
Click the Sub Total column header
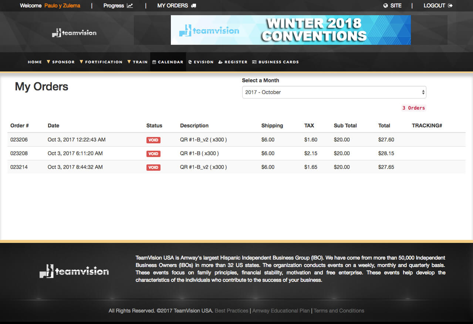345,125
